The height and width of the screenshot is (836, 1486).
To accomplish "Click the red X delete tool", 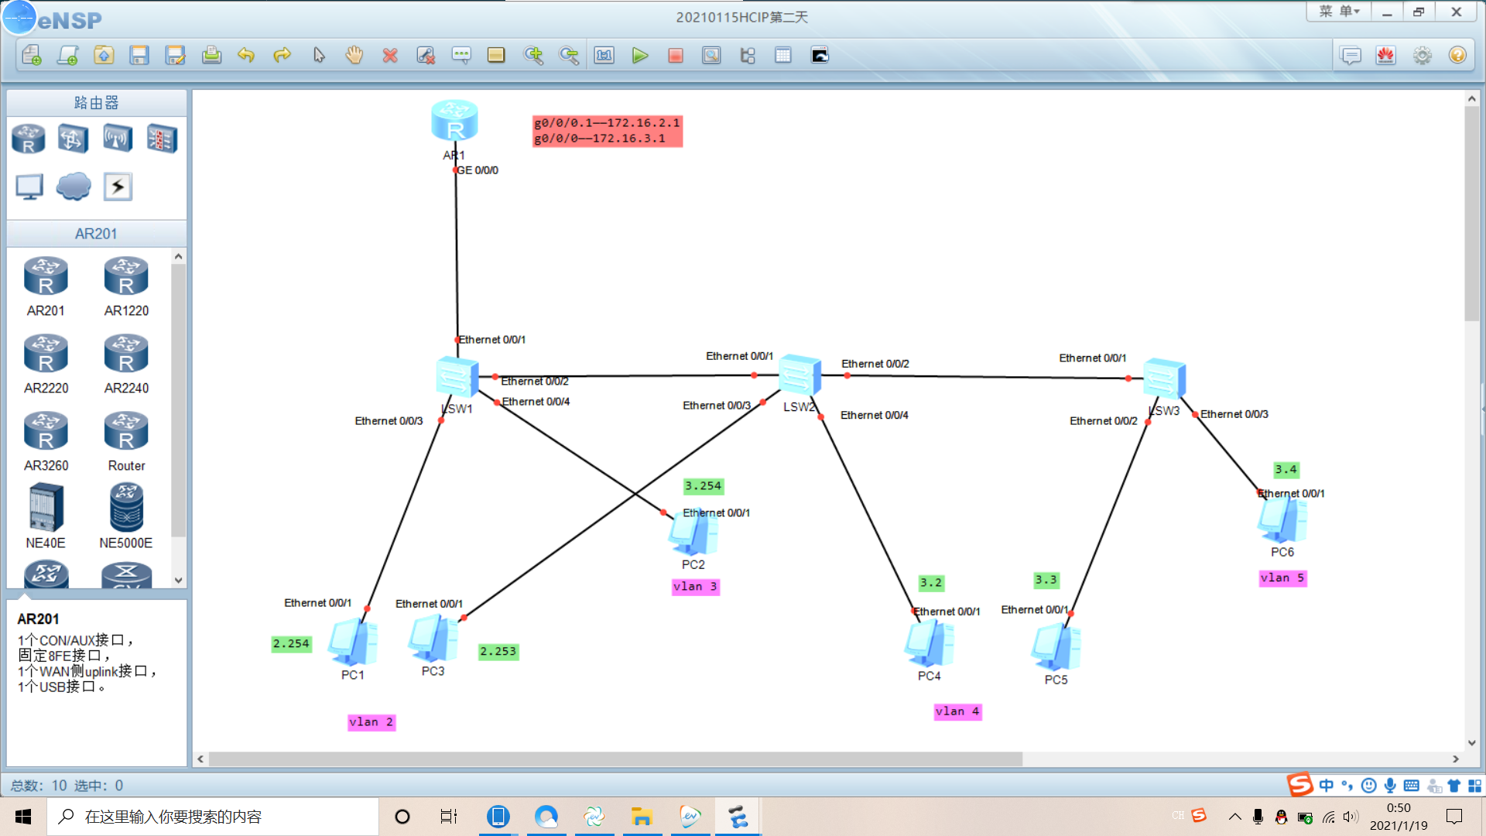I will (x=390, y=56).
